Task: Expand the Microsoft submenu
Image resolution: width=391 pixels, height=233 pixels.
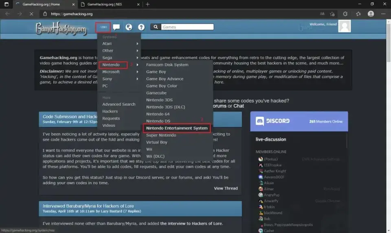Action: [119, 72]
